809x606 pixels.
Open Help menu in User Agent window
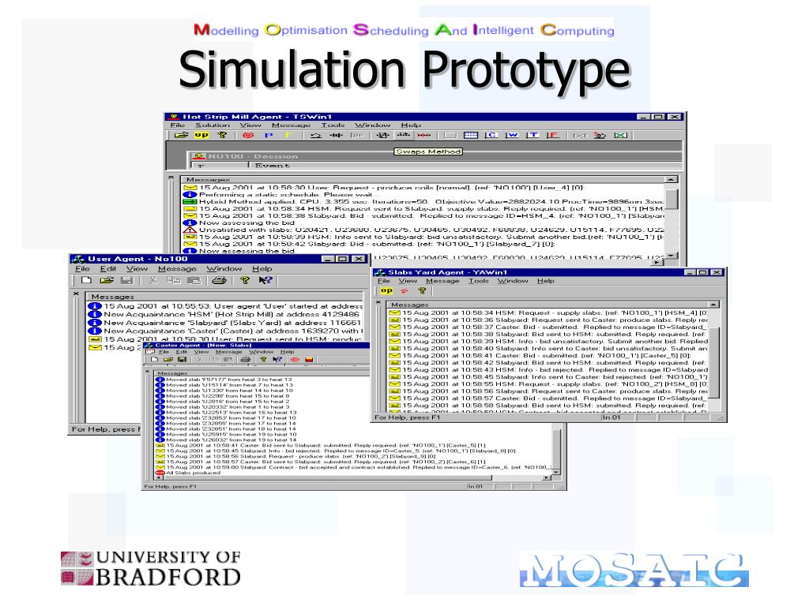(x=262, y=269)
